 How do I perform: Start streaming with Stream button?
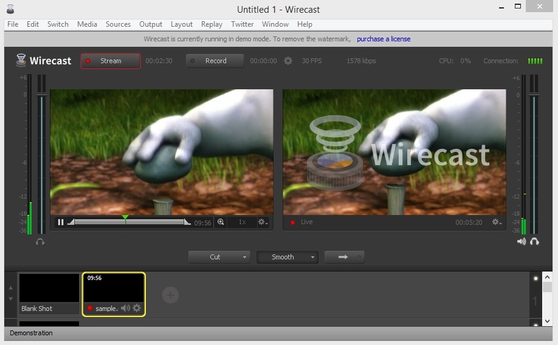110,61
